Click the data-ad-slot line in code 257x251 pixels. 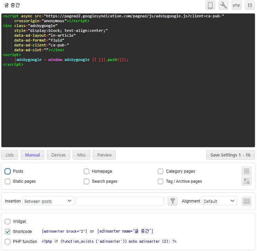pos(39,50)
